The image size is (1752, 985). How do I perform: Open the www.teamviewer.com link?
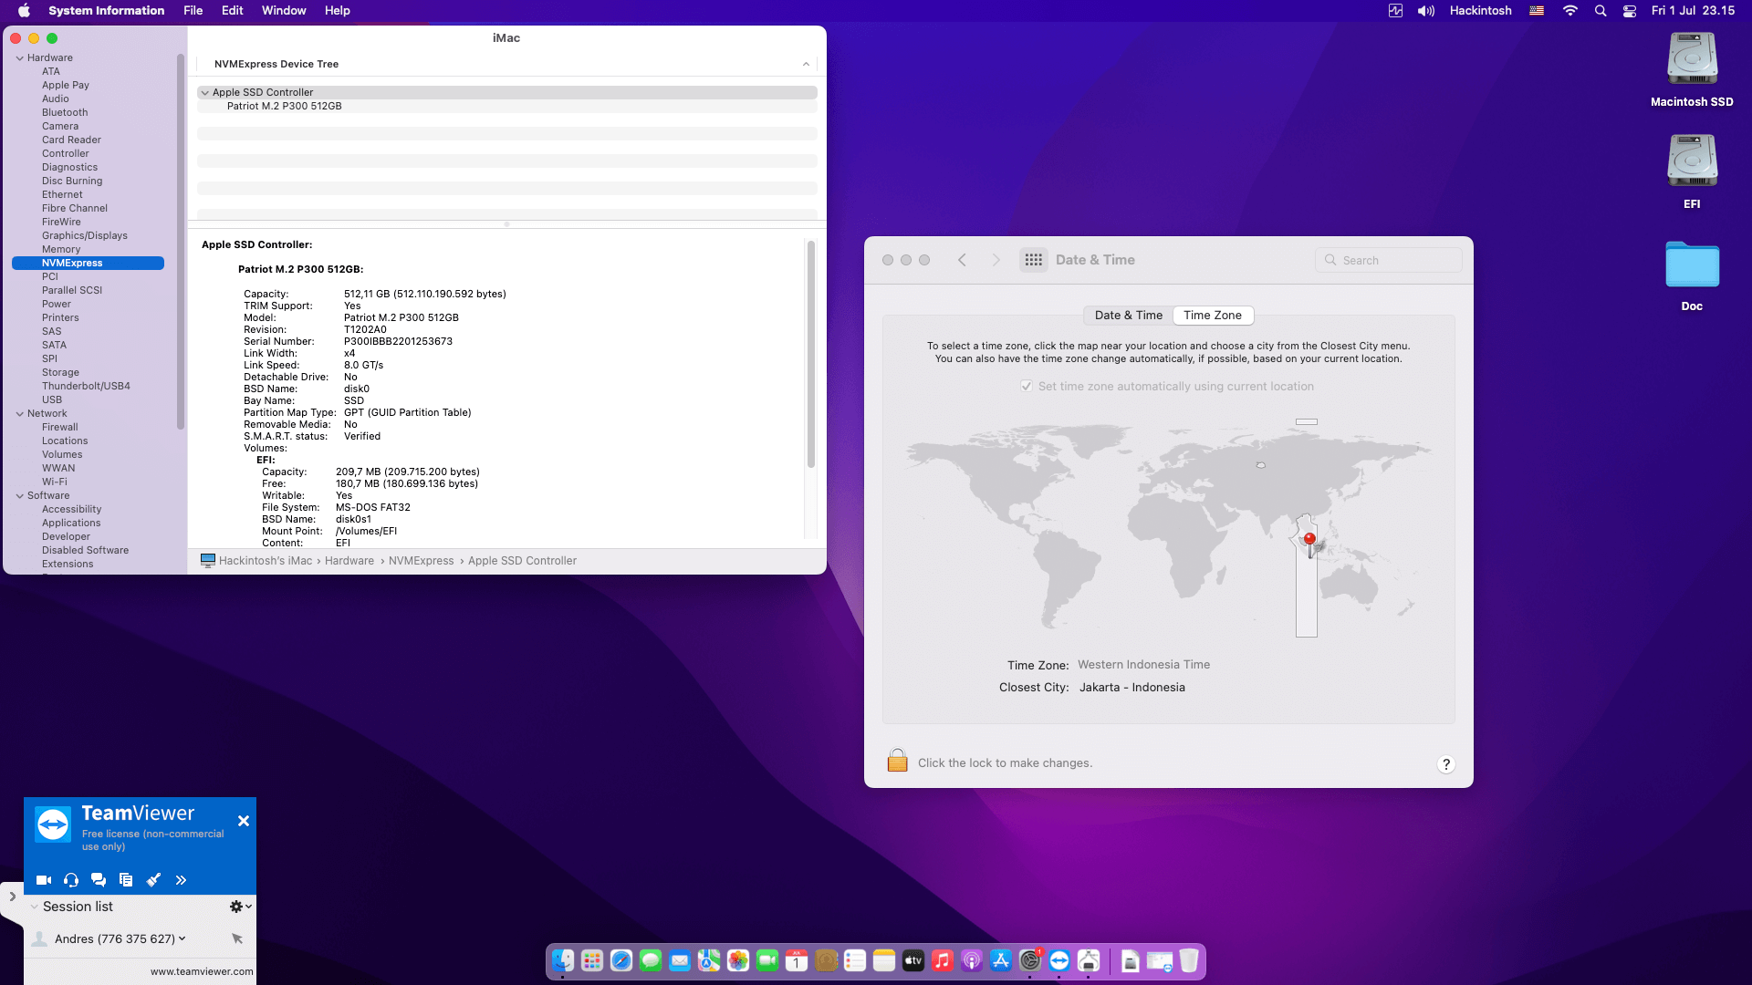(202, 971)
